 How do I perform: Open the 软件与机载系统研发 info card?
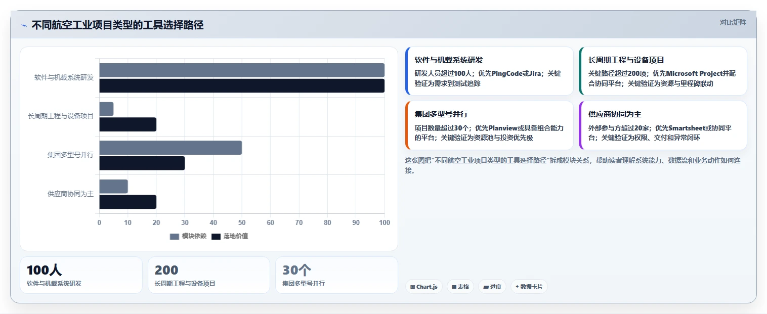489,71
